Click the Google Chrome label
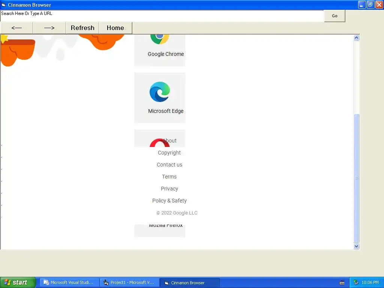The width and height of the screenshot is (384, 288). (166, 54)
